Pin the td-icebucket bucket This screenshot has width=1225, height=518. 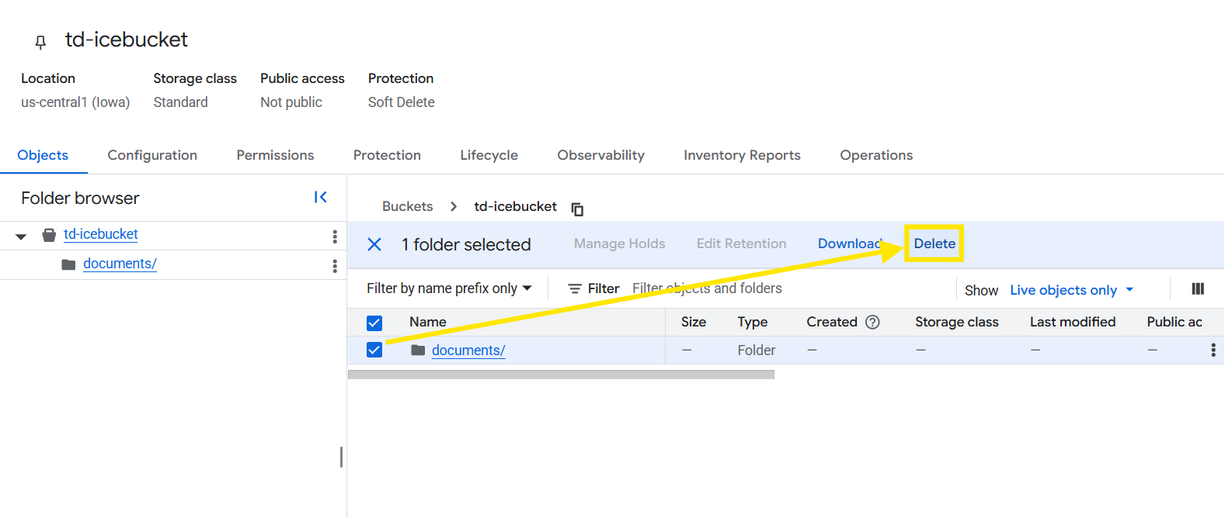point(40,42)
